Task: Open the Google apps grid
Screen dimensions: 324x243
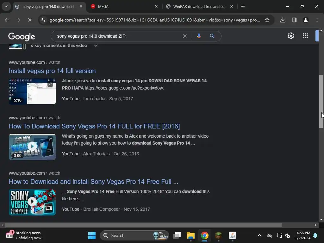Action: tap(305, 36)
